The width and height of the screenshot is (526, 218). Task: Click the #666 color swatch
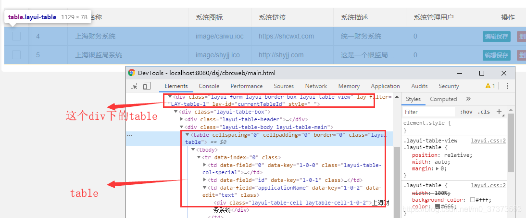pos(438,206)
